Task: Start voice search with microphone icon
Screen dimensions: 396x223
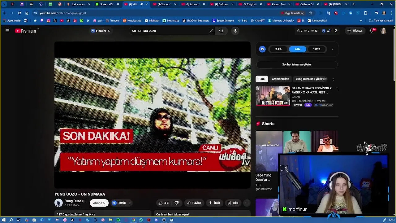Action: point(235,31)
